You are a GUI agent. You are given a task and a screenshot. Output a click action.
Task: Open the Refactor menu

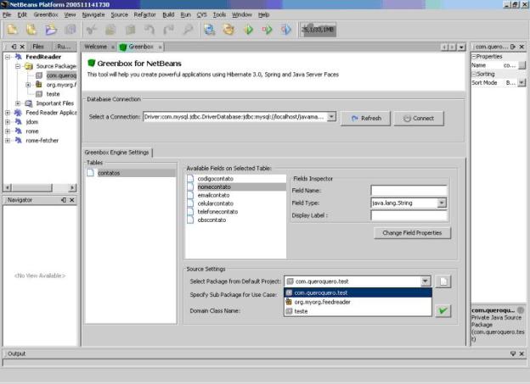pos(144,14)
